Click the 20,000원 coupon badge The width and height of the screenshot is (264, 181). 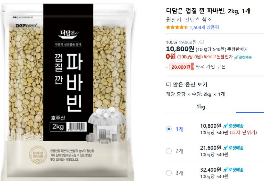click(x=181, y=67)
